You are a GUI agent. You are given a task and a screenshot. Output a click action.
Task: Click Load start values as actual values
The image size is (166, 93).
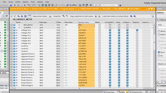pos(115,16)
